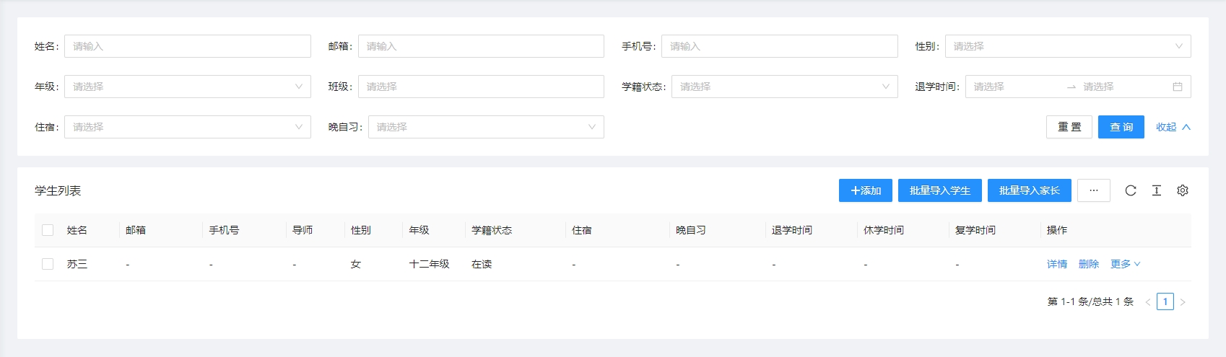Go to next page arrow in pagination
The width and height of the screenshot is (1226, 357).
[1183, 302]
